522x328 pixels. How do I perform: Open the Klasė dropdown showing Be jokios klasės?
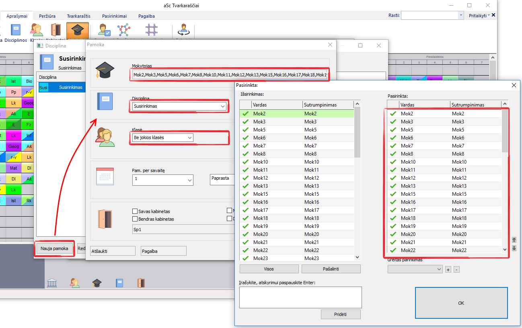click(163, 138)
